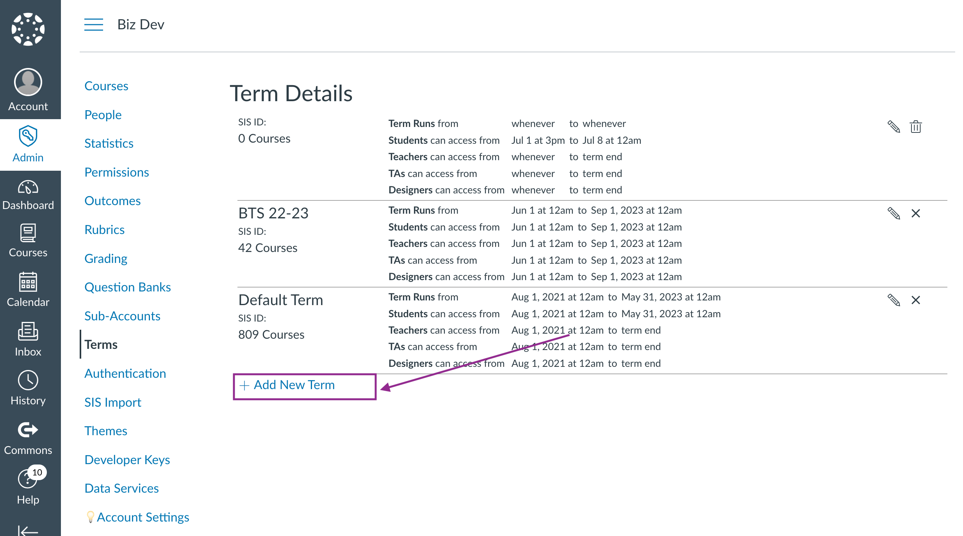
Task: Open the Calendar in global navigation
Action: [x=28, y=289]
